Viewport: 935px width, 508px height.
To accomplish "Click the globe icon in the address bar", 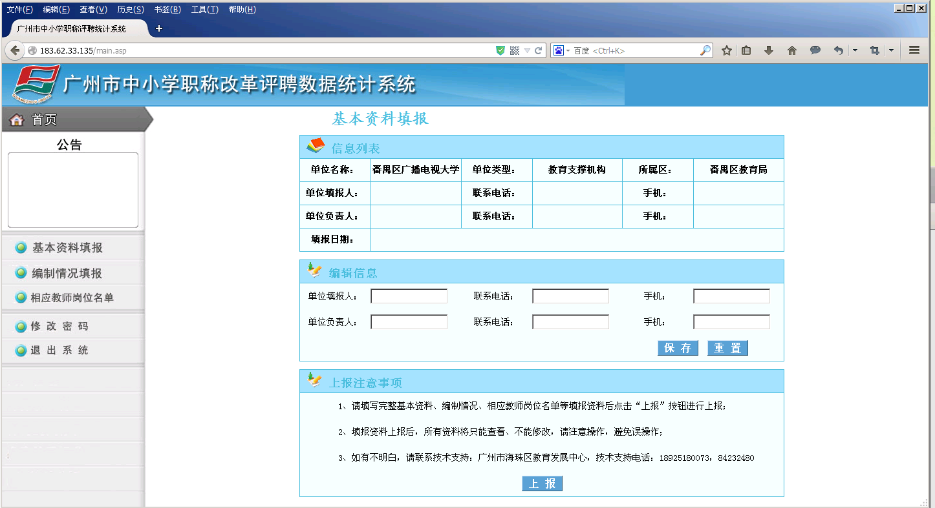I will click(32, 50).
